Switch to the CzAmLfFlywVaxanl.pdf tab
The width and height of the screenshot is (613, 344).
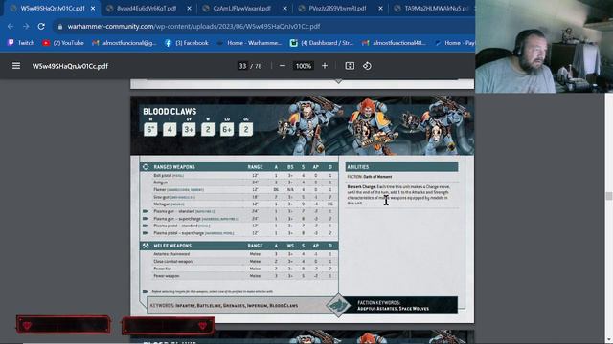[241, 8]
